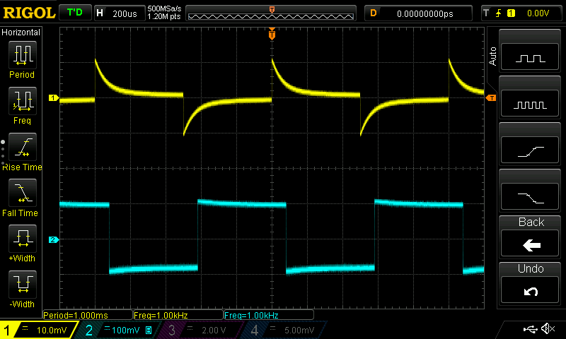Viewport: 566px width, 339px height.
Task: Select the Period measurement icon
Action: [23, 55]
